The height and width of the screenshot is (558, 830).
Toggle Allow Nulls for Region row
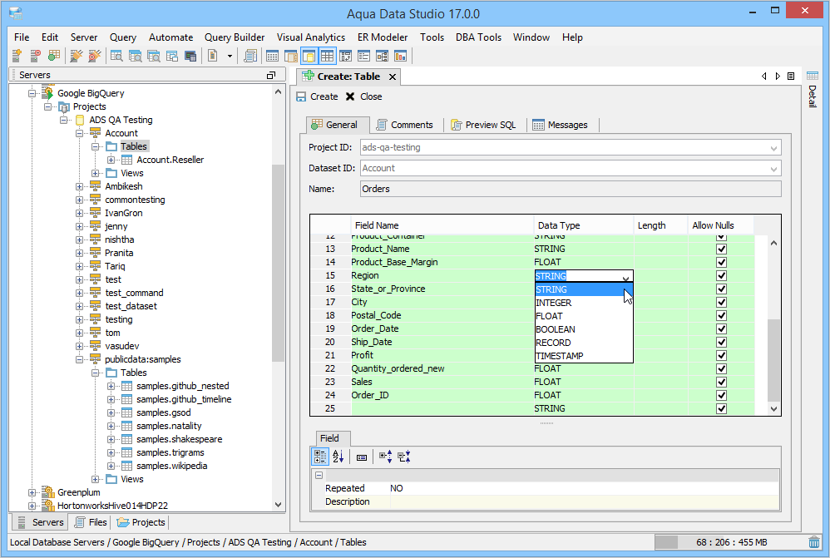(721, 275)
